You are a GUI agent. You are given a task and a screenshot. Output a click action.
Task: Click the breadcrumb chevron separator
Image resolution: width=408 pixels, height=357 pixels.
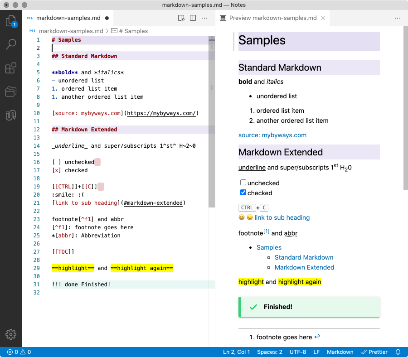coord(107,31)
